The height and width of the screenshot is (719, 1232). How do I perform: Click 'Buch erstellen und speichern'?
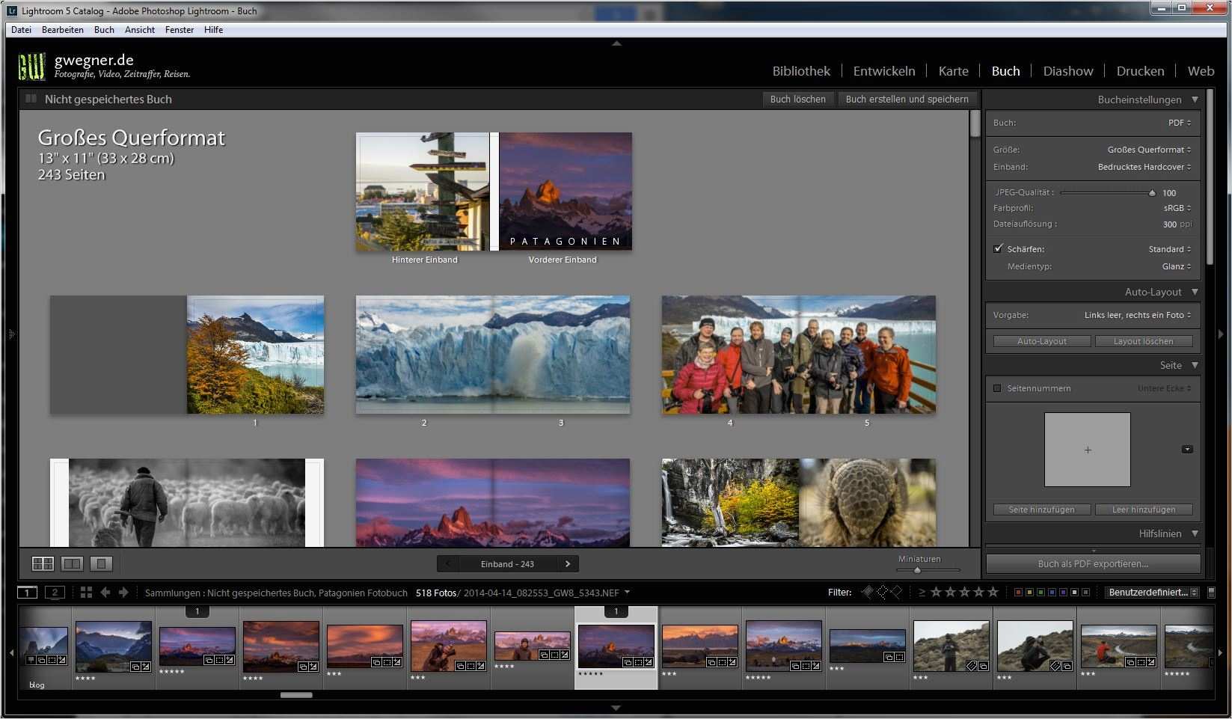click(x=907, y=98)
